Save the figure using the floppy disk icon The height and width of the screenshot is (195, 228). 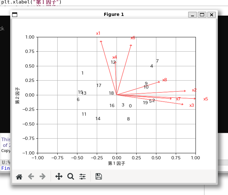[99, 177]
